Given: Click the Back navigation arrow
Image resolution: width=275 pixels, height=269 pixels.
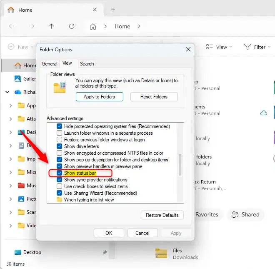Looking at the screenshot, I should point(12,26).
